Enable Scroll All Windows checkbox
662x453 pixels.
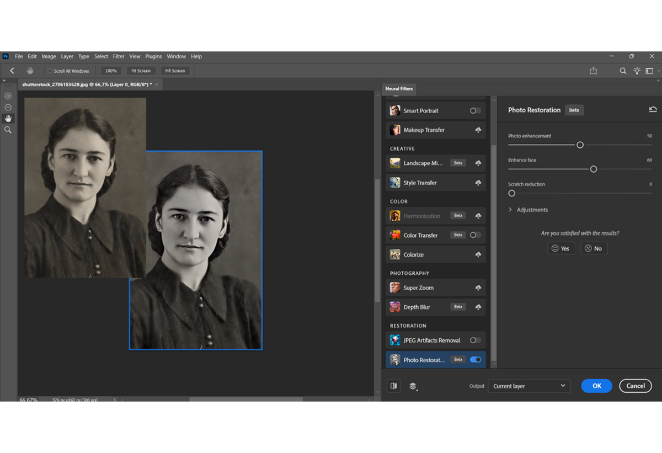[50, 71]
